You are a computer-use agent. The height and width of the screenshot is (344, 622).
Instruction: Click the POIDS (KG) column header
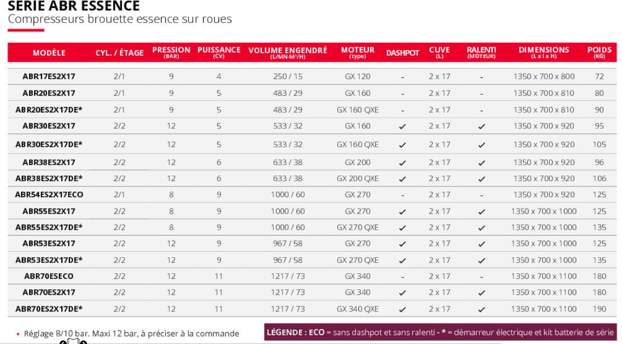pyautogui.click(x=599, y=52)
